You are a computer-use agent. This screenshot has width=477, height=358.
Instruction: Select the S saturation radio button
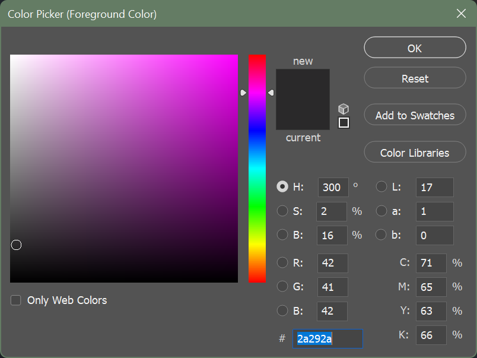282,211
